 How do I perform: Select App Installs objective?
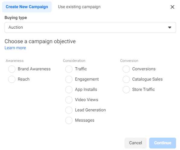click(x=69, y=90)
